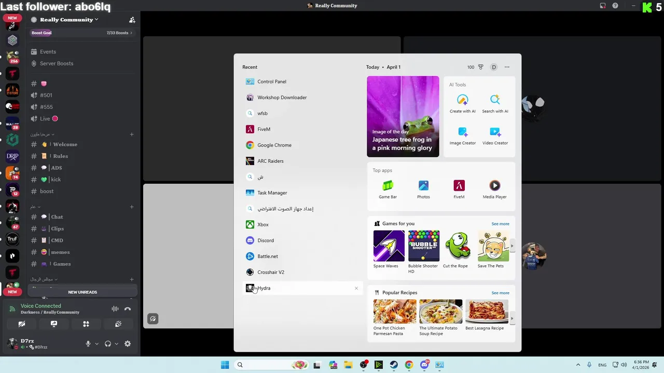The width and height of the screenshot is (664, 373).
Task: Launch ARC Raiders from Recent list
Action: click(302, 161)
